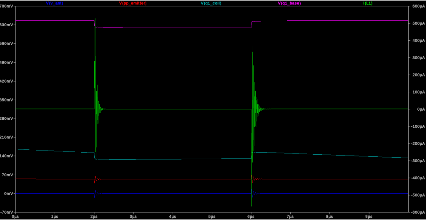Click the 140mV voltage axis label
Viewport: 427px width, 220px height.
click(7, 156)
